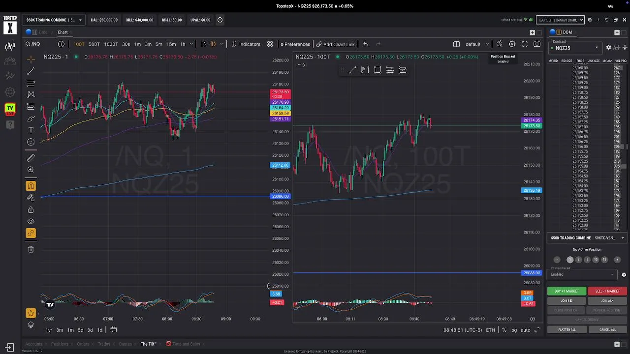Image resolution: width=630 pixels, height=354 pixels.
Task: Undo last chart action
Action: pyautogui.click(x=366, y=44)
